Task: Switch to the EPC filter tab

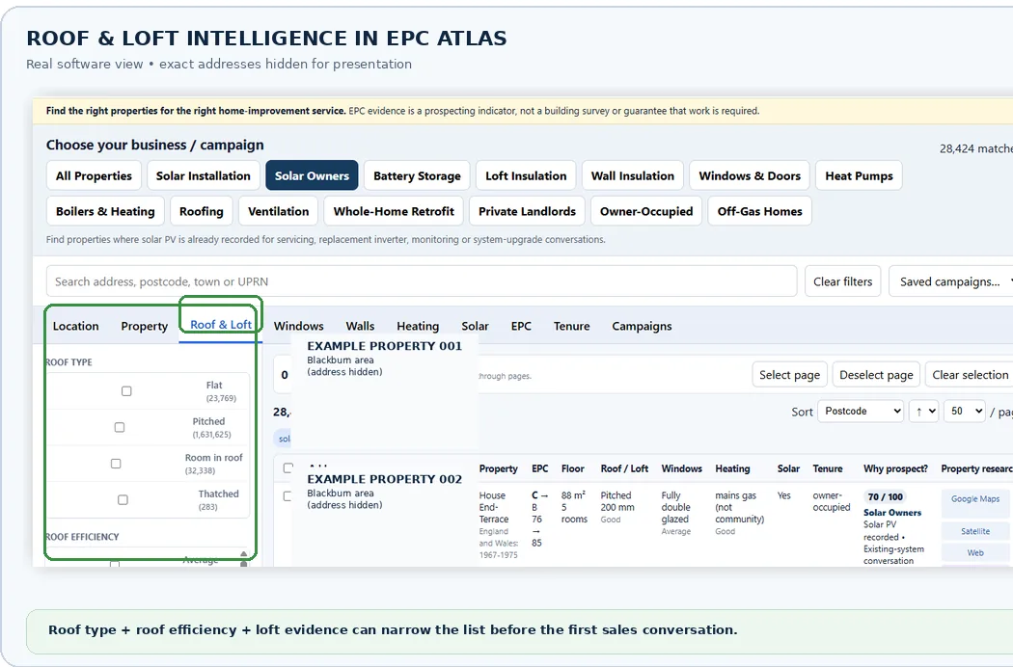Action: click(521, 326)
